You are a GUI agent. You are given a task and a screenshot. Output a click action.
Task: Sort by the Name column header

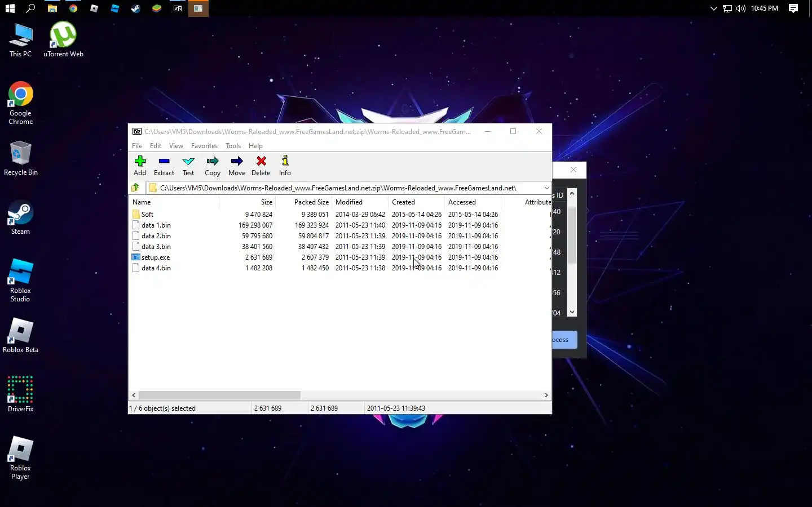point(174,202)
